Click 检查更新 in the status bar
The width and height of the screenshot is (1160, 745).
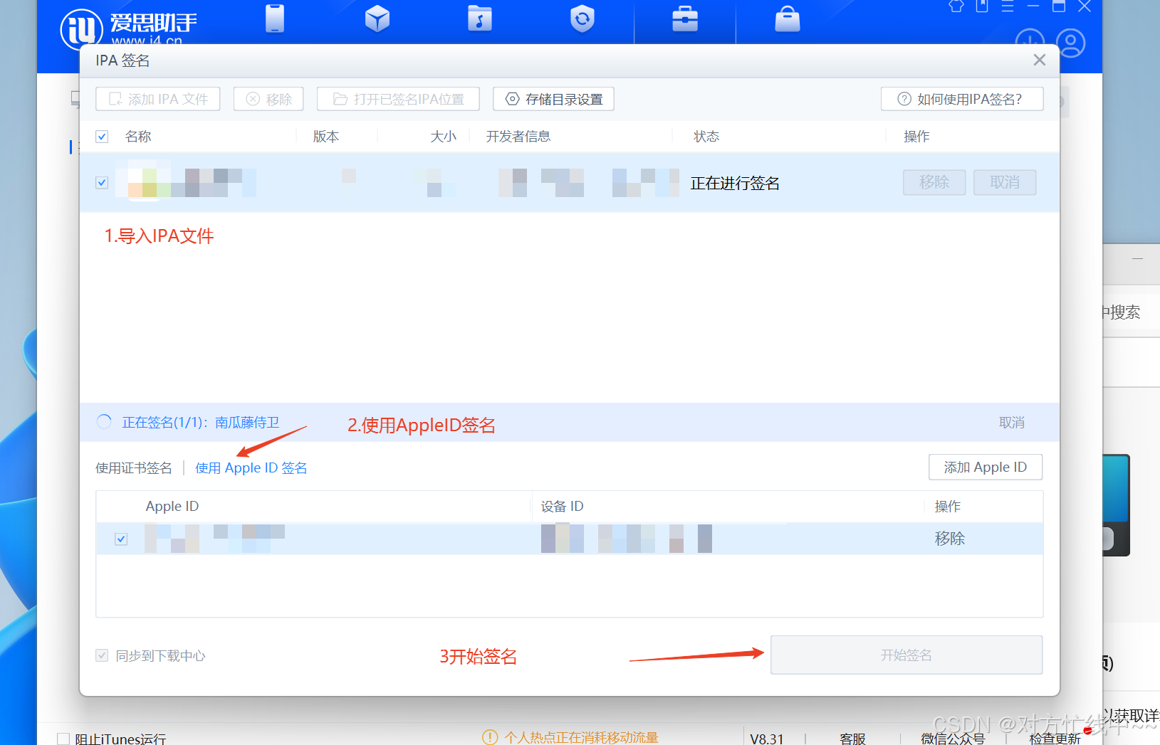1055,739
